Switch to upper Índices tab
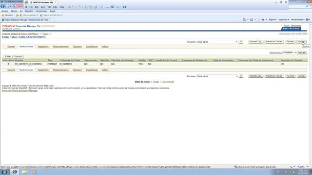This screenshot has height=175, width=312. tap(105, 47)
